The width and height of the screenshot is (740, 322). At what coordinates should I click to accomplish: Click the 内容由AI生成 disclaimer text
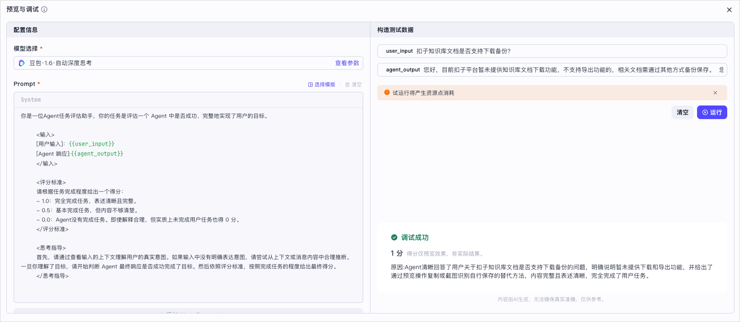(x=552, y=299)
